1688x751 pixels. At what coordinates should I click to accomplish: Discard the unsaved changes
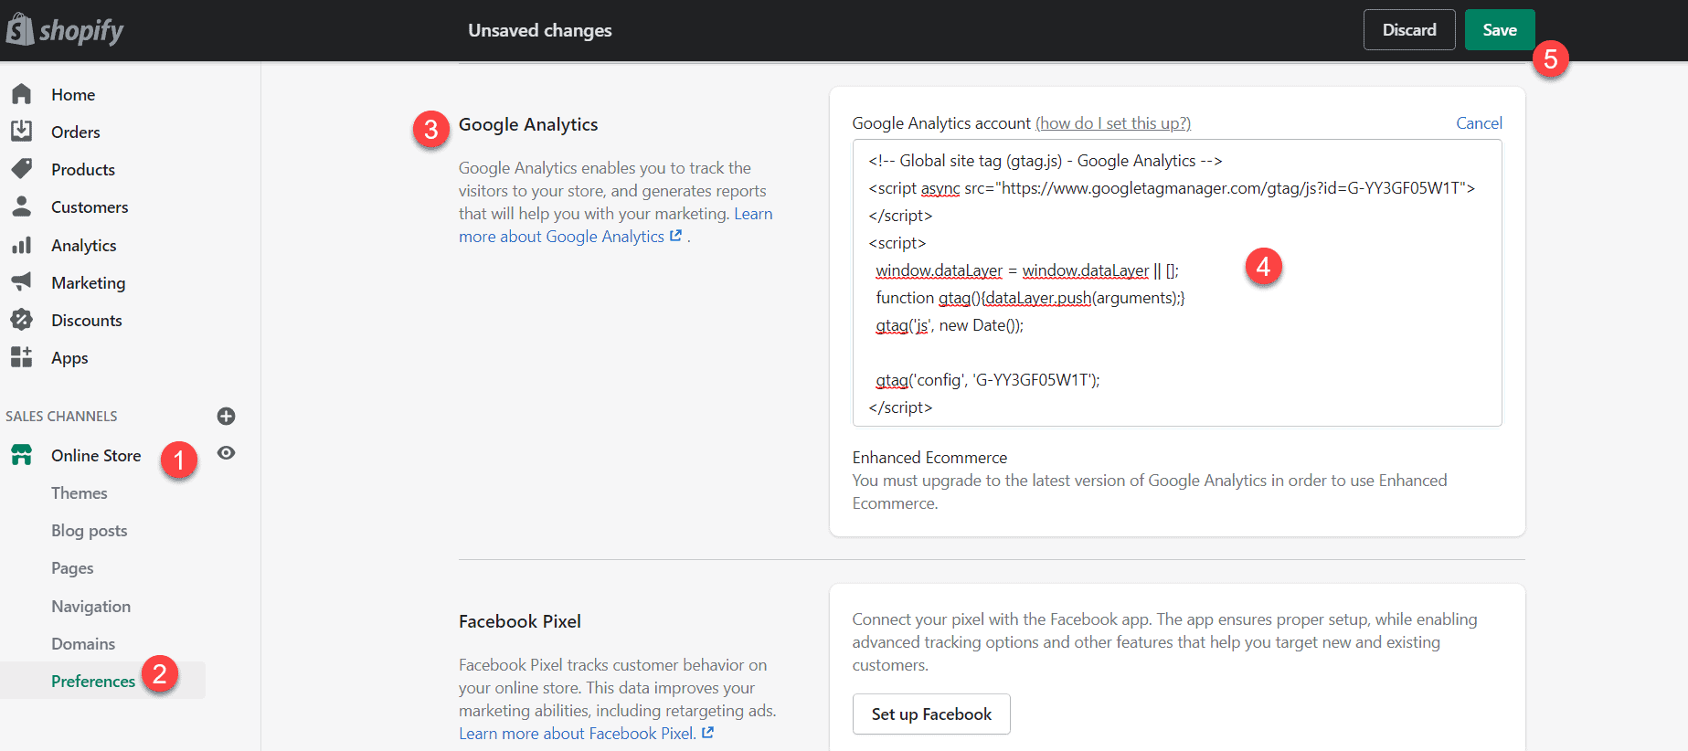tap(1409, 29)
